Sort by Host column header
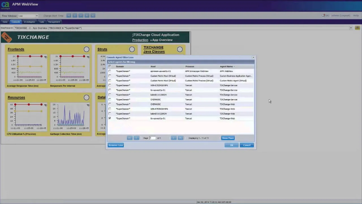Screen dimensions: 362x204 click(x=153, y=66)
